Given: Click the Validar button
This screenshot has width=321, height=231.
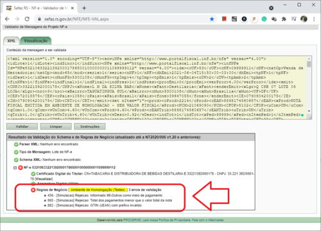Looking at the screenshot, I should tap(22, 126).
